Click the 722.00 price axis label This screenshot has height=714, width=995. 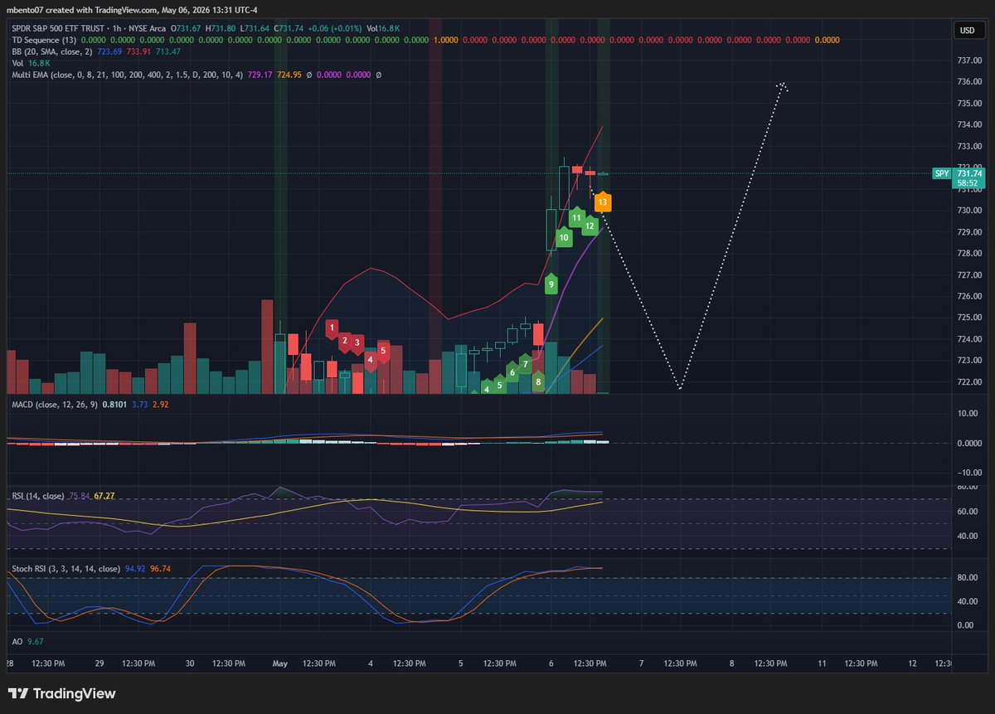click(968, 382)
